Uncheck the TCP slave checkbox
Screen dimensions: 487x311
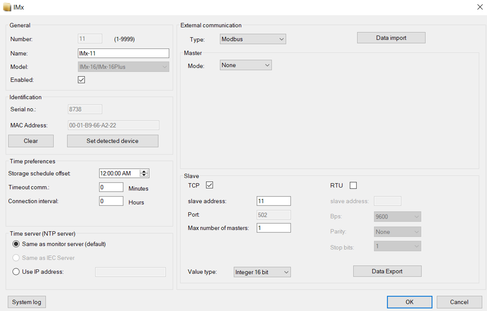tap(209, 185)
